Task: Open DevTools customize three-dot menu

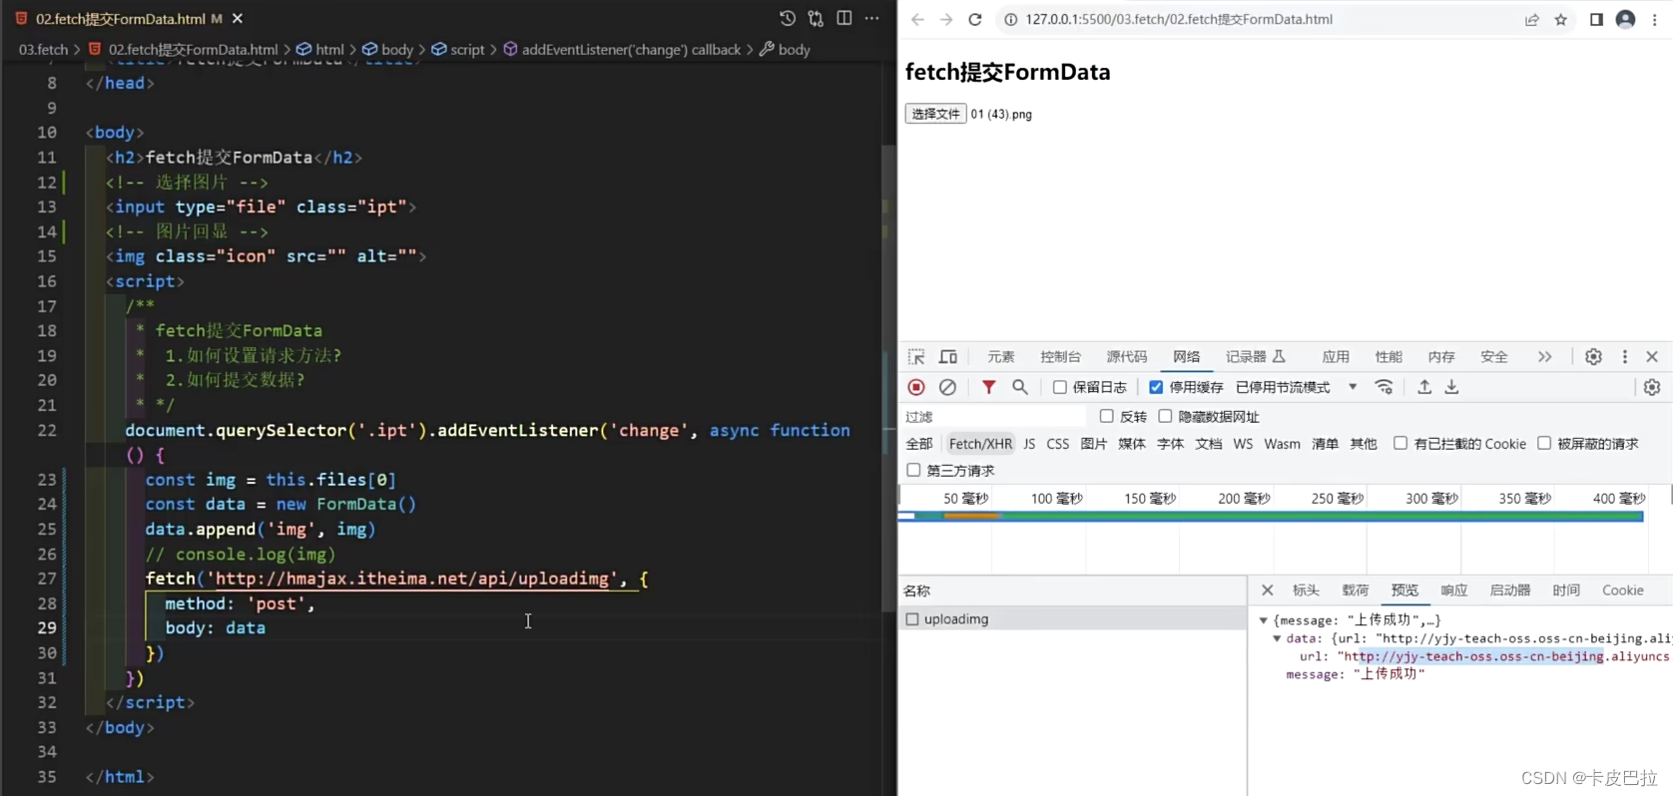Action: pos(1624,356)
